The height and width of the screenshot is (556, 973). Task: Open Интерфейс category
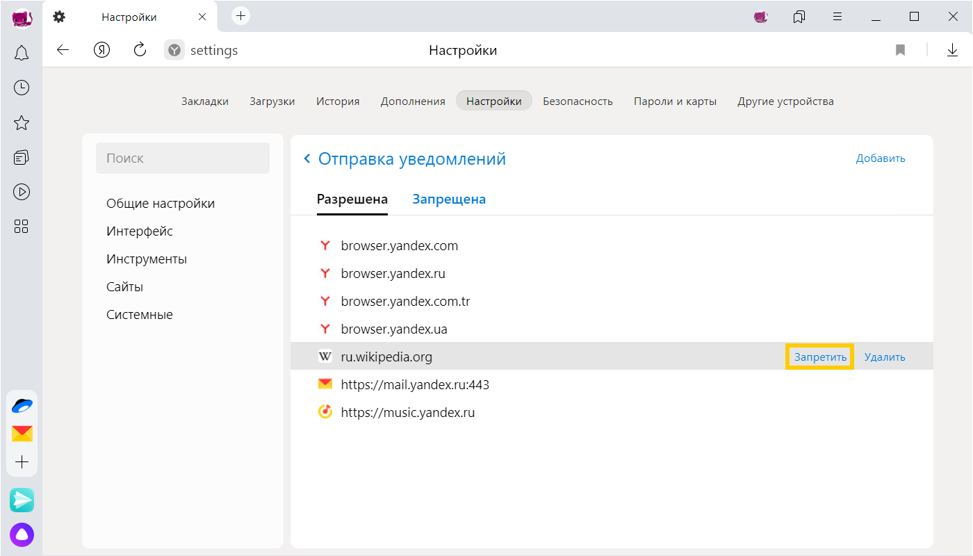pyautogui.click(x=140, y=231)
